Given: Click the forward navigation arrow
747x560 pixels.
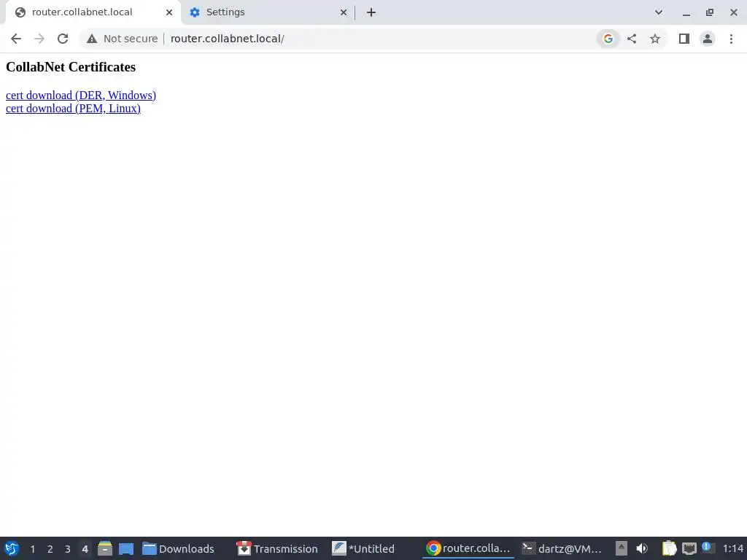Looking at the screenshot, I should pos(39,39).
